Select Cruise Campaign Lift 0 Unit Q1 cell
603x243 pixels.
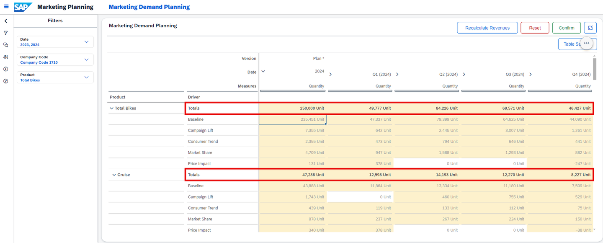(x=360, y=197)
